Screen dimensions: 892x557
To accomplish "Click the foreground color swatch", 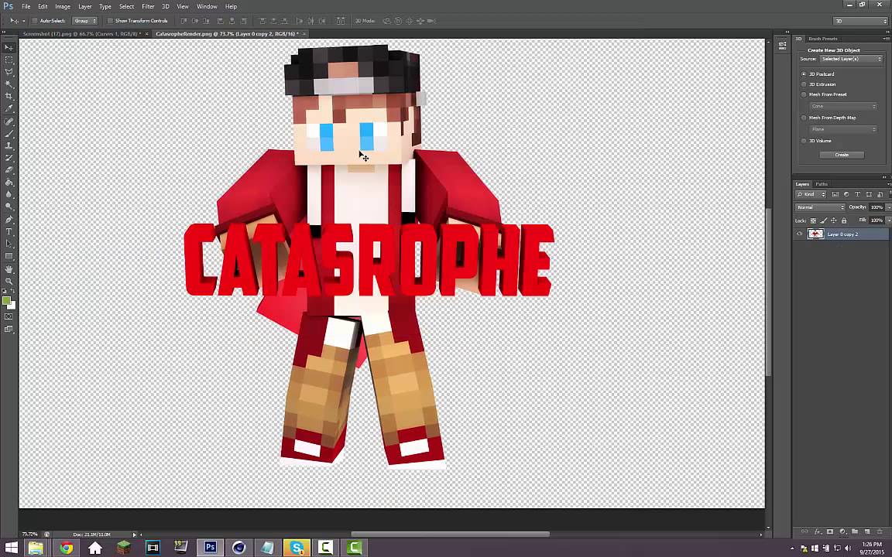I will (x=6, y=301).
